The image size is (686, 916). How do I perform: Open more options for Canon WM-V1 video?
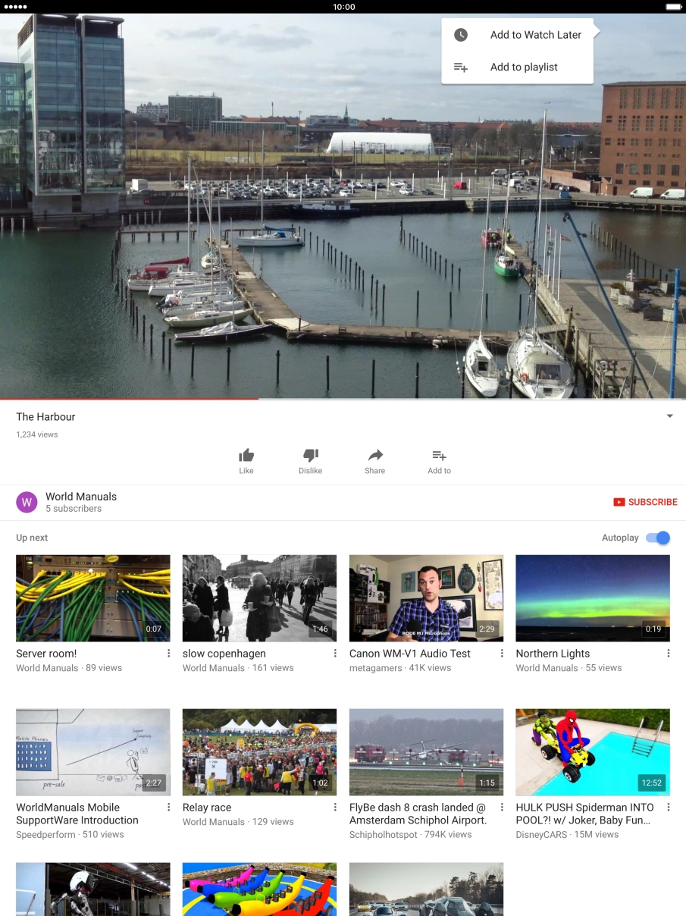pyautogui.click(x=501, y=654)
